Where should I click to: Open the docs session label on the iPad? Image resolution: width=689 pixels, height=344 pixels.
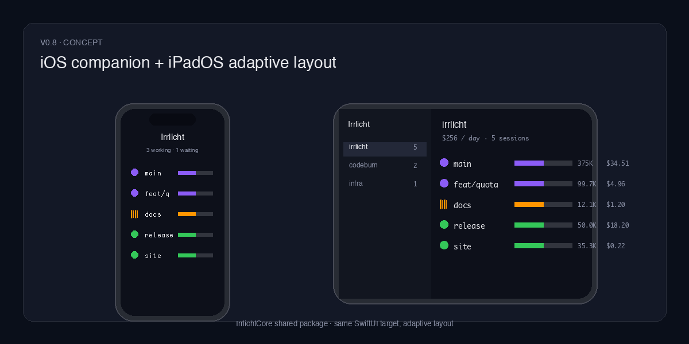click(462, 205)
